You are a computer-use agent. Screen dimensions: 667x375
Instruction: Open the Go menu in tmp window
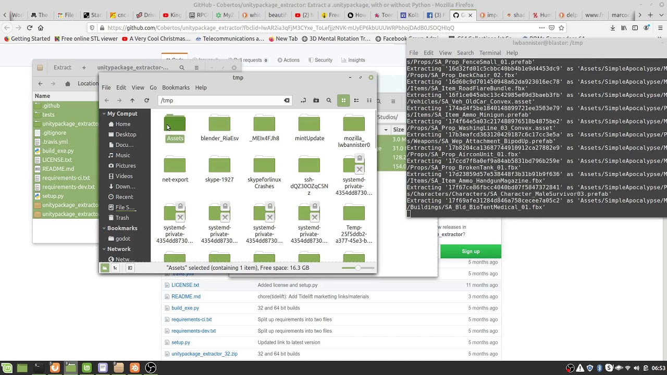(153, 87)
